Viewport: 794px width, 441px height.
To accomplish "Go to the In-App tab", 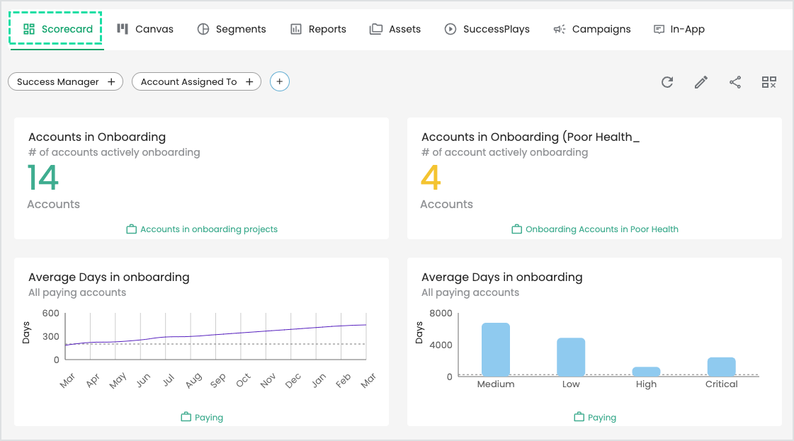I will point(679,29).
